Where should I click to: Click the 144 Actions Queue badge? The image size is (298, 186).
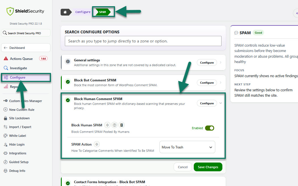(43, 59)
